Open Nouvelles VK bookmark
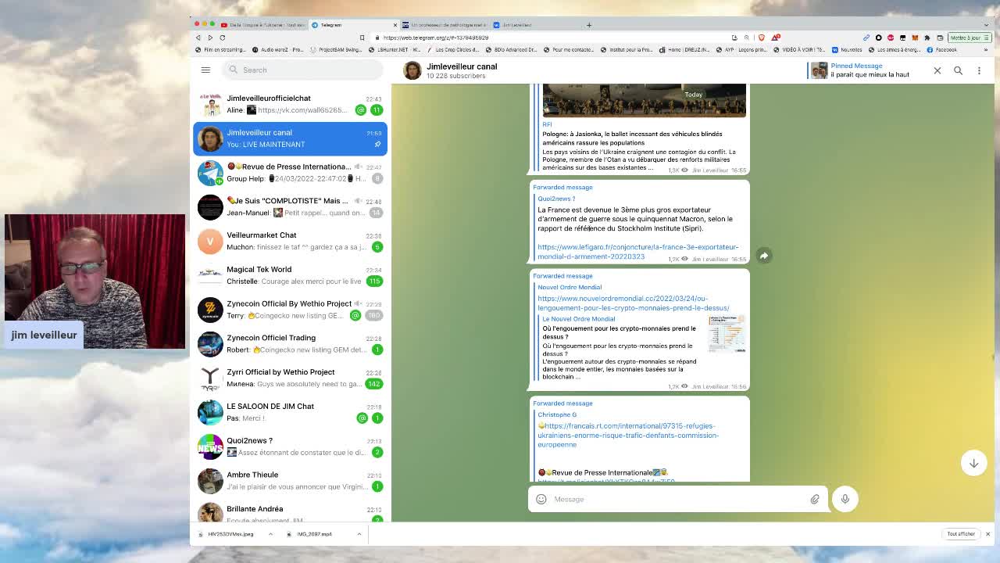The width and height of the screenshot is (1000, 563). [848, 49]
